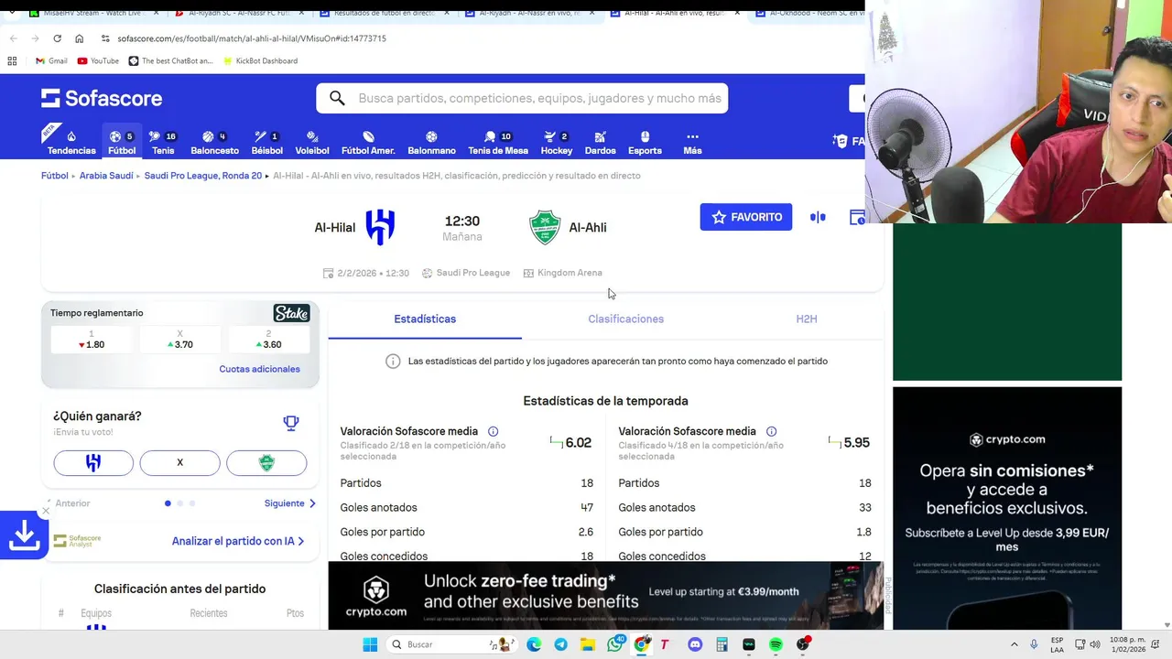Click the browser address bar URL
The width and height of the screenshot is (1172, 659).
(x=252, y=38)
